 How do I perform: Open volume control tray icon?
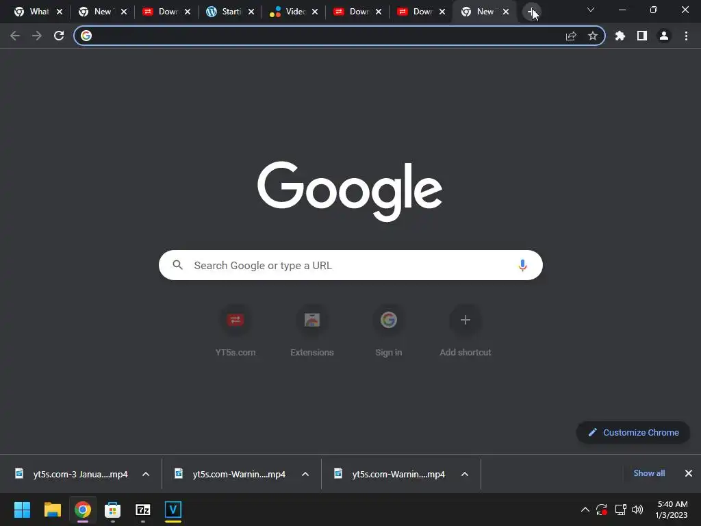click(637, 510)
